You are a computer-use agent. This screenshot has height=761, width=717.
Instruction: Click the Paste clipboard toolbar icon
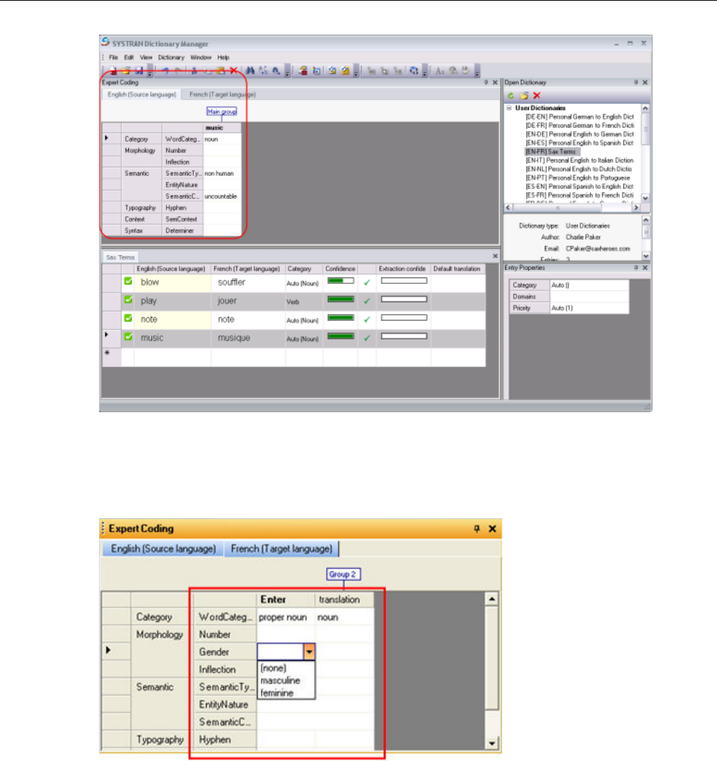tap(221, 71)
